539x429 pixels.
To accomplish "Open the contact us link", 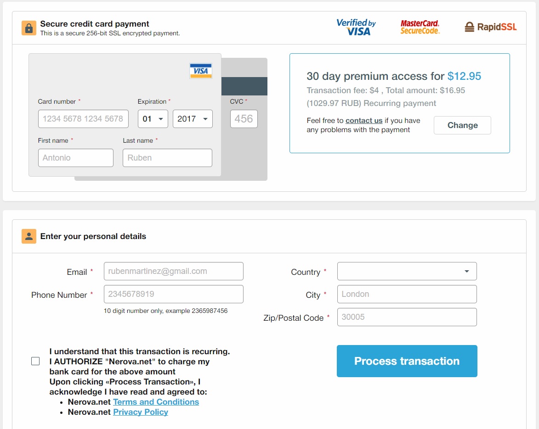I will click(364, 121).
